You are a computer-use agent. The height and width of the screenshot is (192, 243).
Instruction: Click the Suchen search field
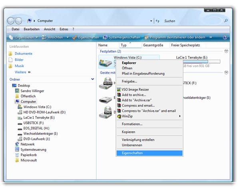(x=192, y=21)
